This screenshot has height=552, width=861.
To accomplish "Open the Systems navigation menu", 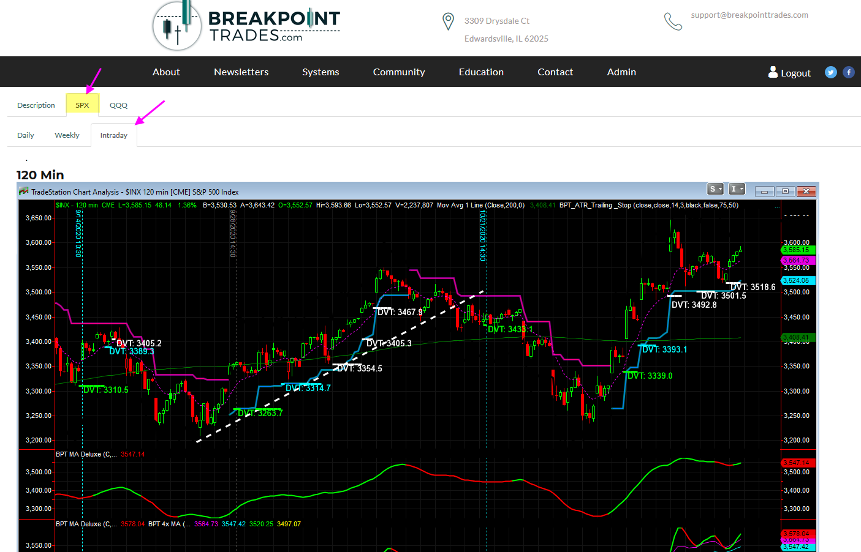I will coord(321,72).
